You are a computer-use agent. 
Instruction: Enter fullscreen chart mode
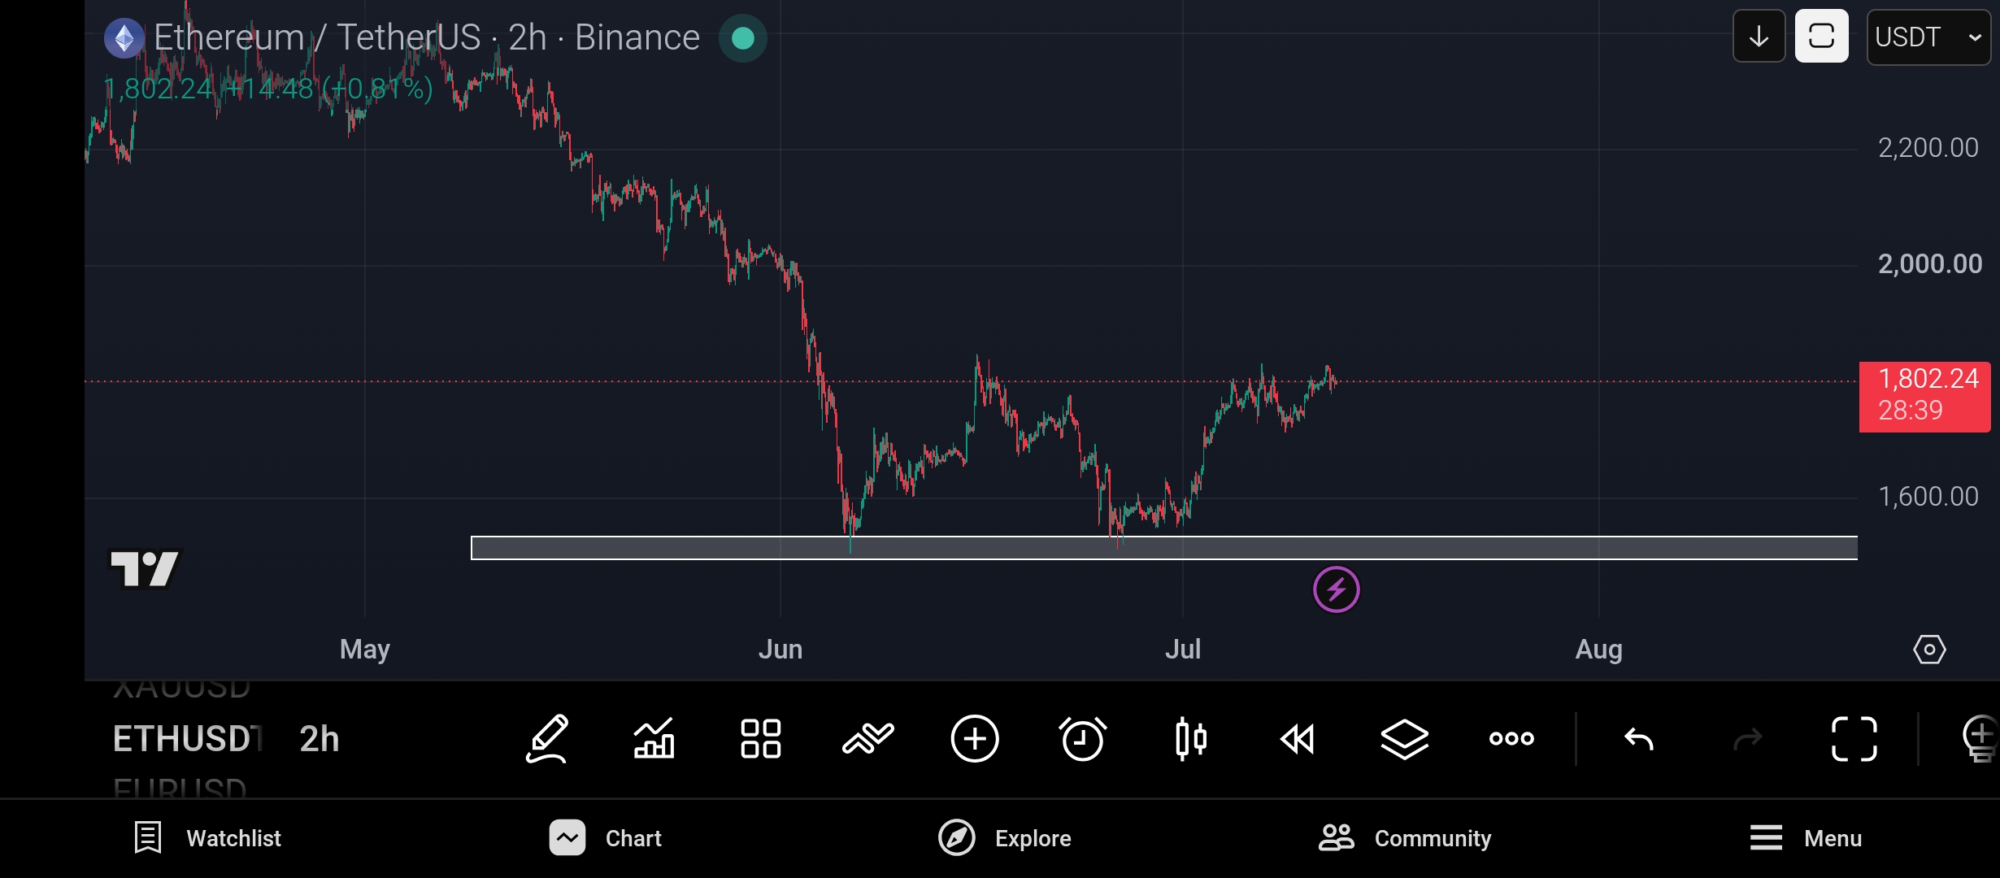click(1854, 739)
